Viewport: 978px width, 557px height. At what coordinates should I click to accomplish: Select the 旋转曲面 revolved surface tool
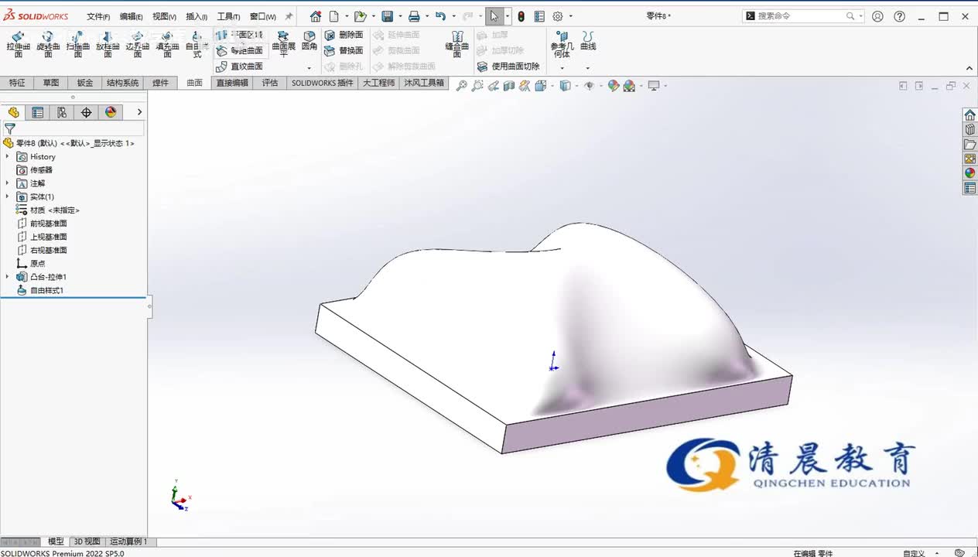(x=48, y=45)
